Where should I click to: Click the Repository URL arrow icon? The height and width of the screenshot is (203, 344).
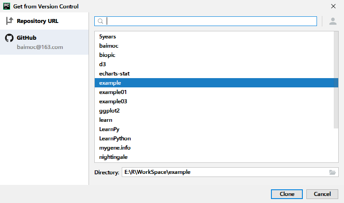coord(9,21)
